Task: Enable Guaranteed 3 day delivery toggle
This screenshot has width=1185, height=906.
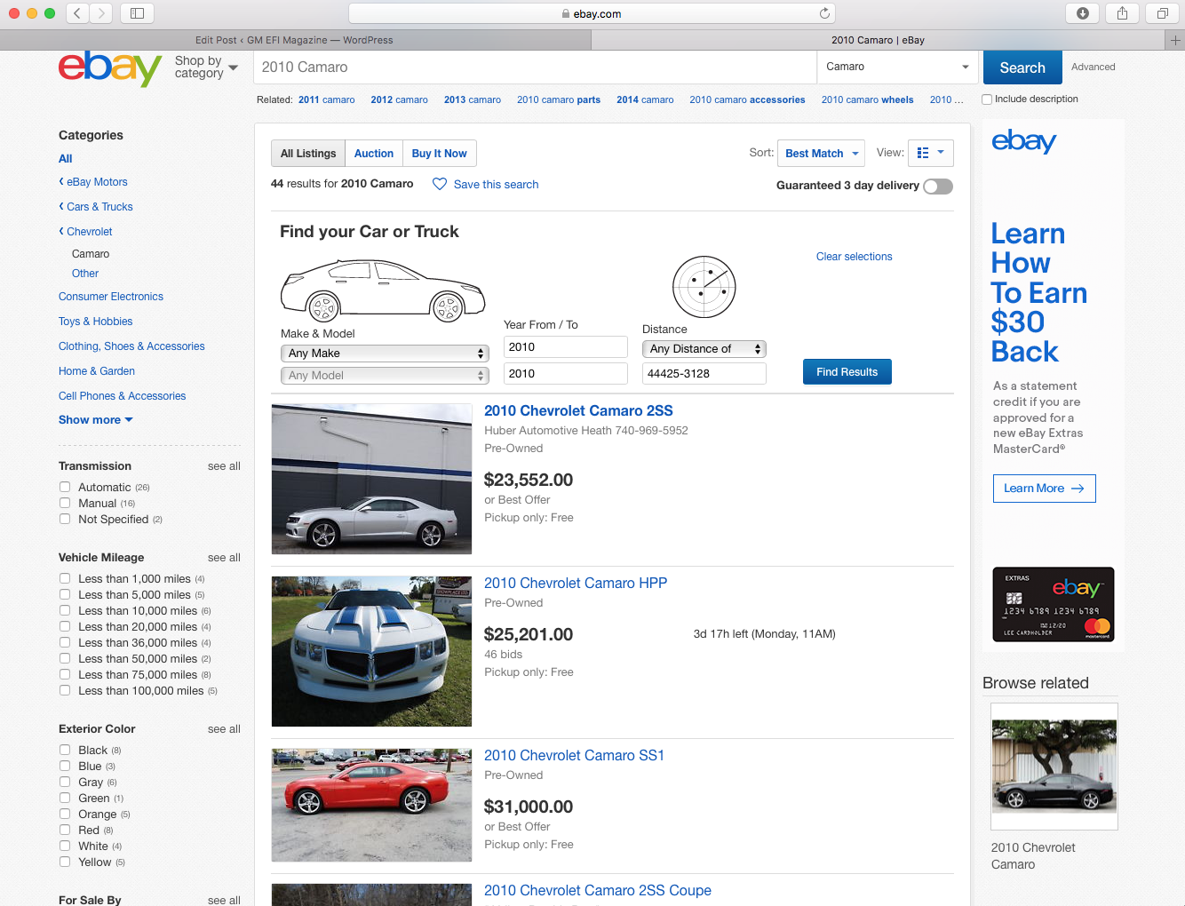Action: click(937, 186)
